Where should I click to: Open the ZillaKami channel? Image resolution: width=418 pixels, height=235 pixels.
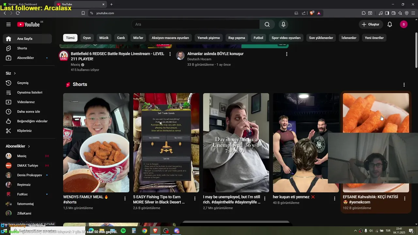[x=27, y=213]
